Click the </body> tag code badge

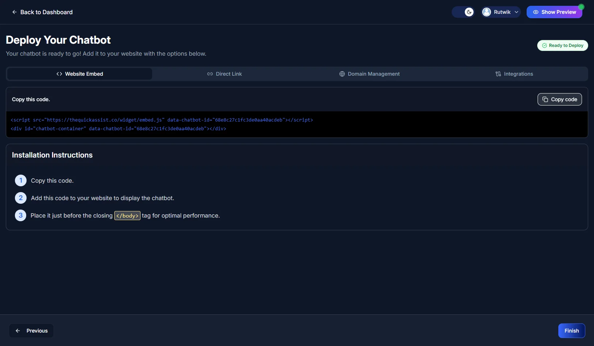[x=127, y=216]
